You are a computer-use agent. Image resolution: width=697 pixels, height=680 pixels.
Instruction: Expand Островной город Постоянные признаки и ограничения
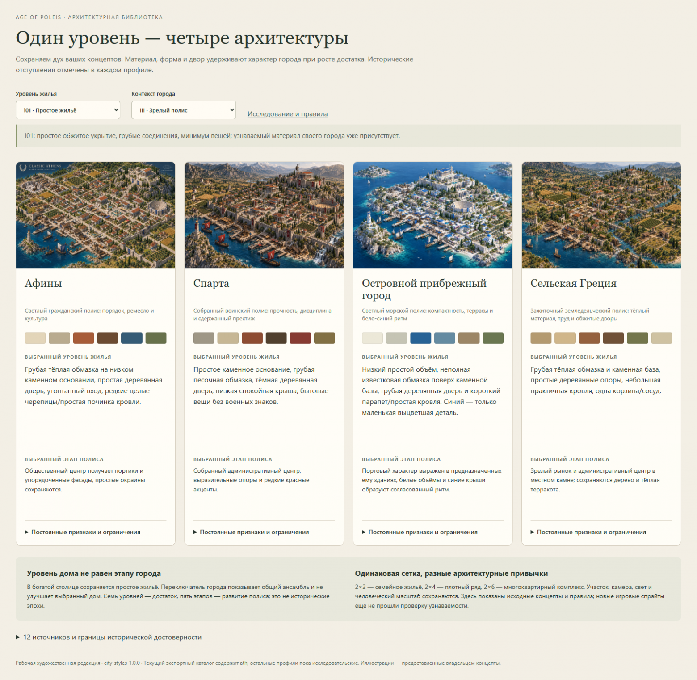(420, 532)
